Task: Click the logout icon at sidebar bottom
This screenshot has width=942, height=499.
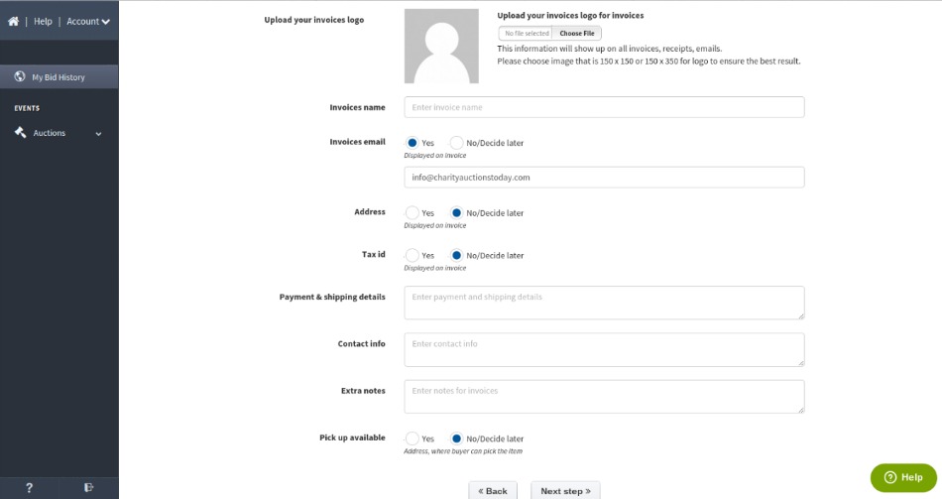Action: (x=89, y=487)
